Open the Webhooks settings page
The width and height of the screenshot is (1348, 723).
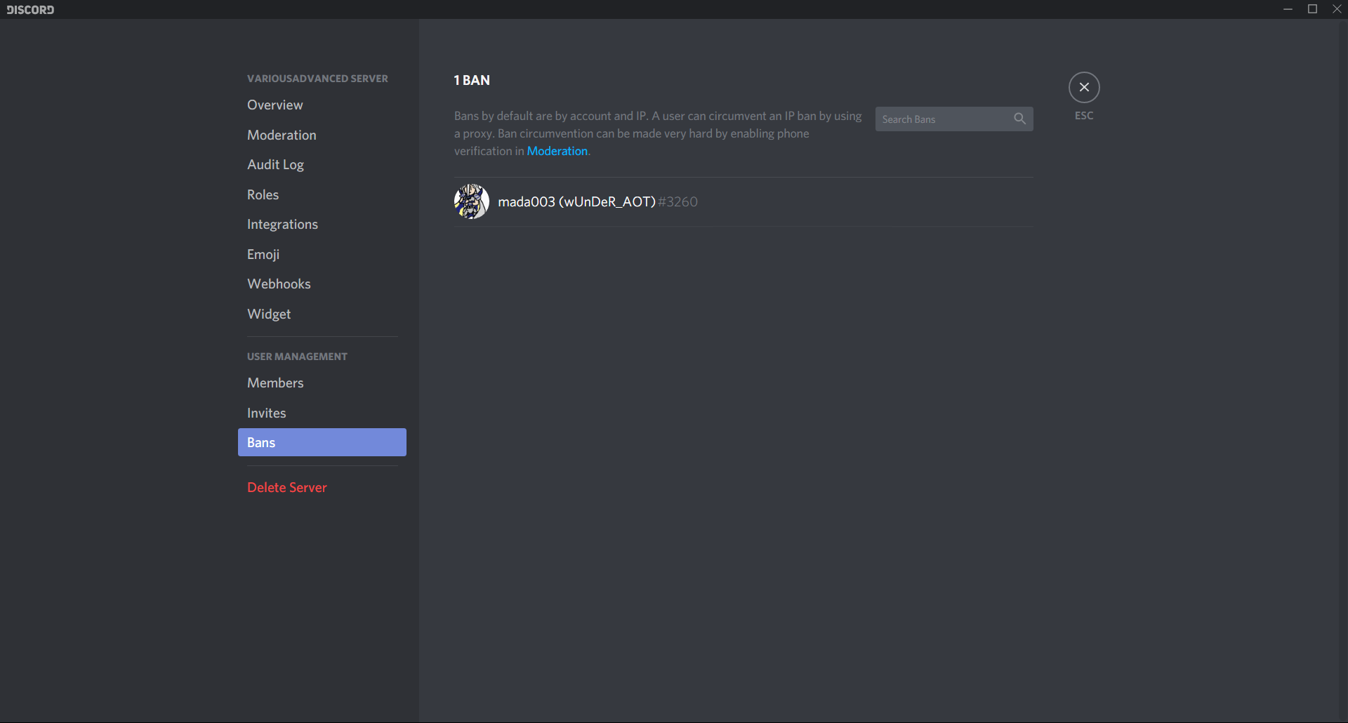coord(322,284)
